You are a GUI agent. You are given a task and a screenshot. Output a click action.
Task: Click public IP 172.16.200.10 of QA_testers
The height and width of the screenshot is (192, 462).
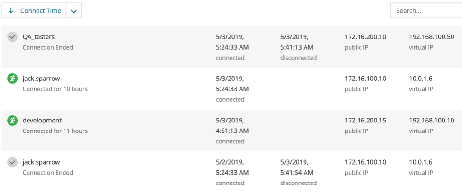click(365, 37)
